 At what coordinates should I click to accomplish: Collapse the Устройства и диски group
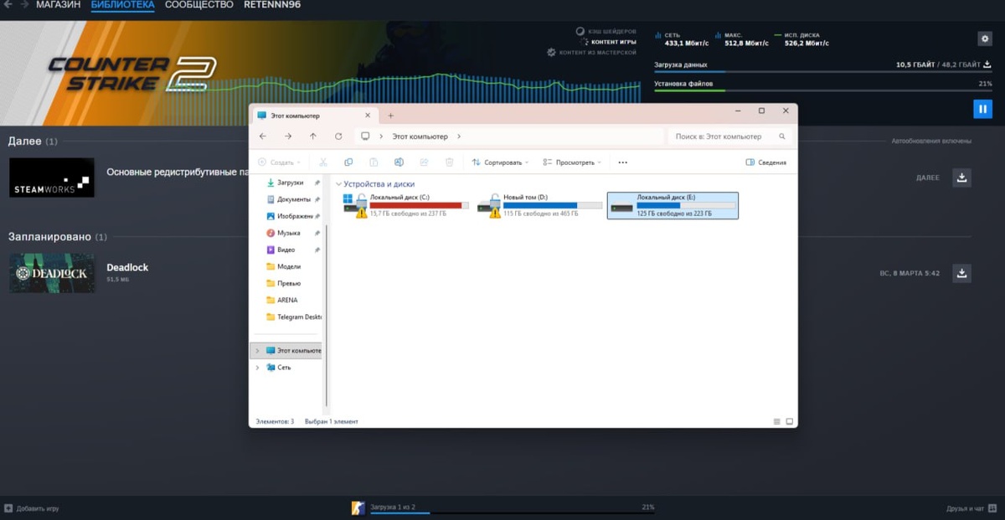click(x=338, y=184)
